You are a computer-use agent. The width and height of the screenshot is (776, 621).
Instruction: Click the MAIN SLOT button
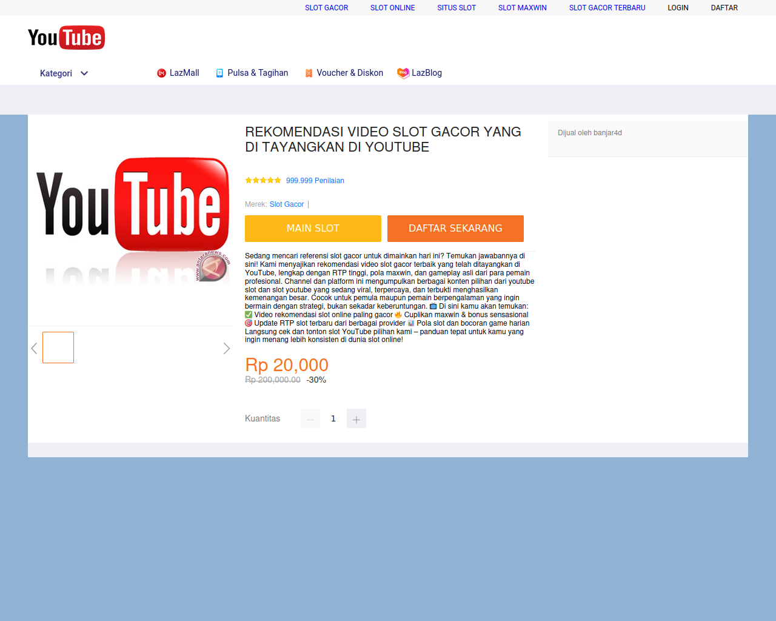coord(313,229)
